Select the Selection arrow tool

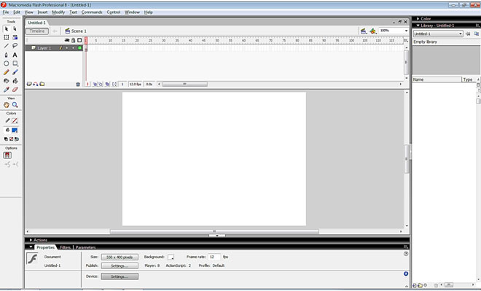coord(6,29)
